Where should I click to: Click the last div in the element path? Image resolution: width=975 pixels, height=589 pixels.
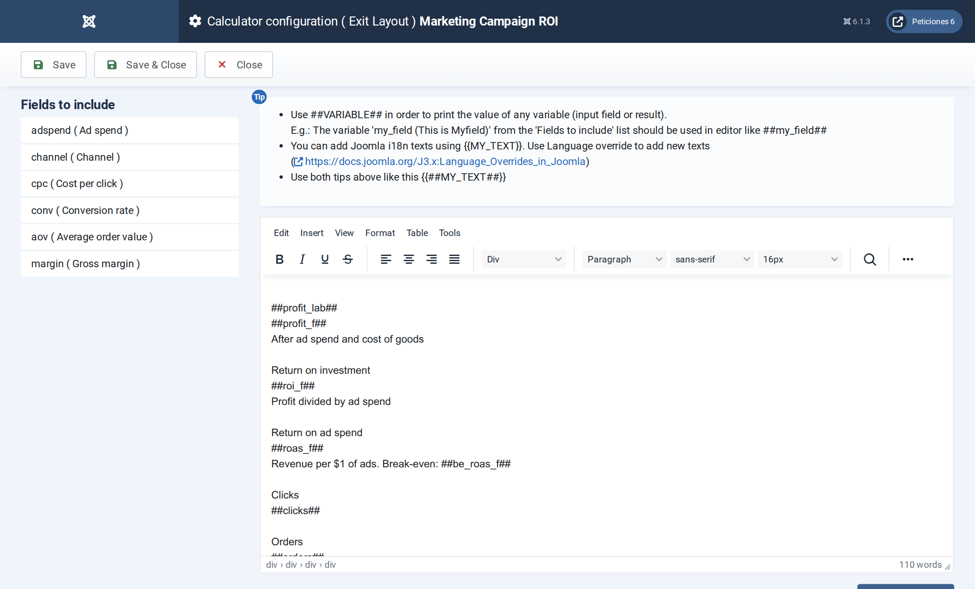click(x=330, y=565)
